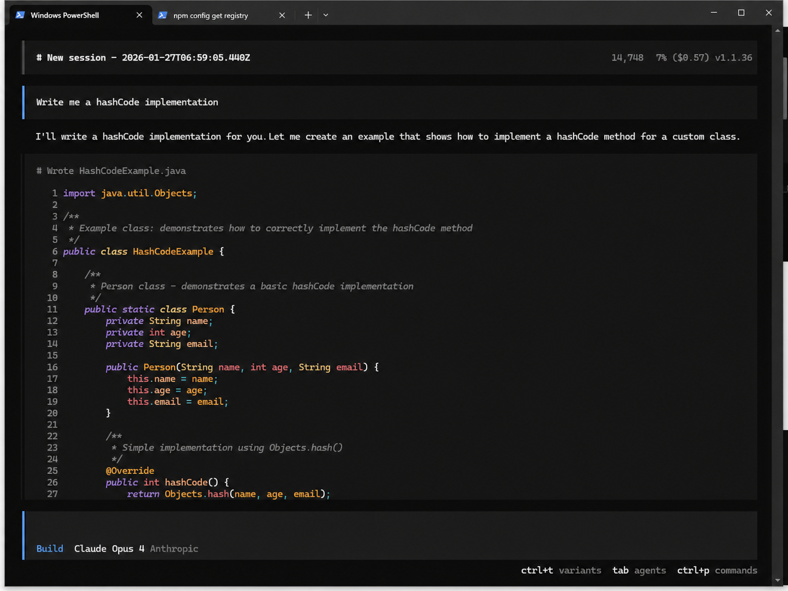Click PowerShell icon on first tab
788x591 pixels.
point(20,15)
